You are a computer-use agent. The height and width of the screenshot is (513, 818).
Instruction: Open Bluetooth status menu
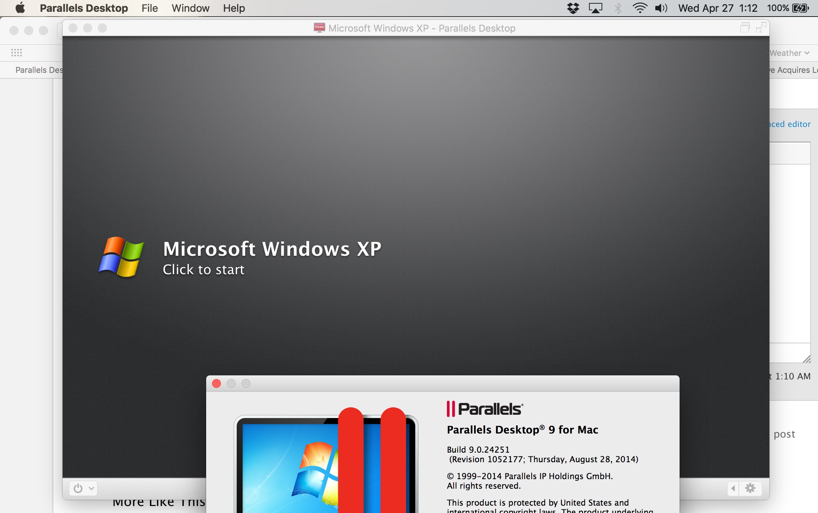click(x=618, y=8)
